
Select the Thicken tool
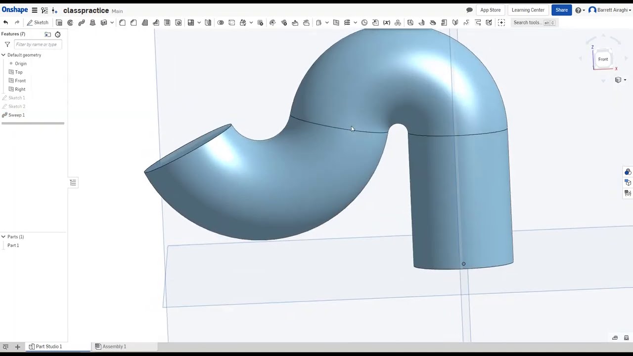pyautogui.click(x=104, y=23)
